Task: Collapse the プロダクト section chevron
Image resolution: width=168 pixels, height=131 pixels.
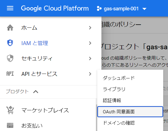Action: tap(36, 92)
